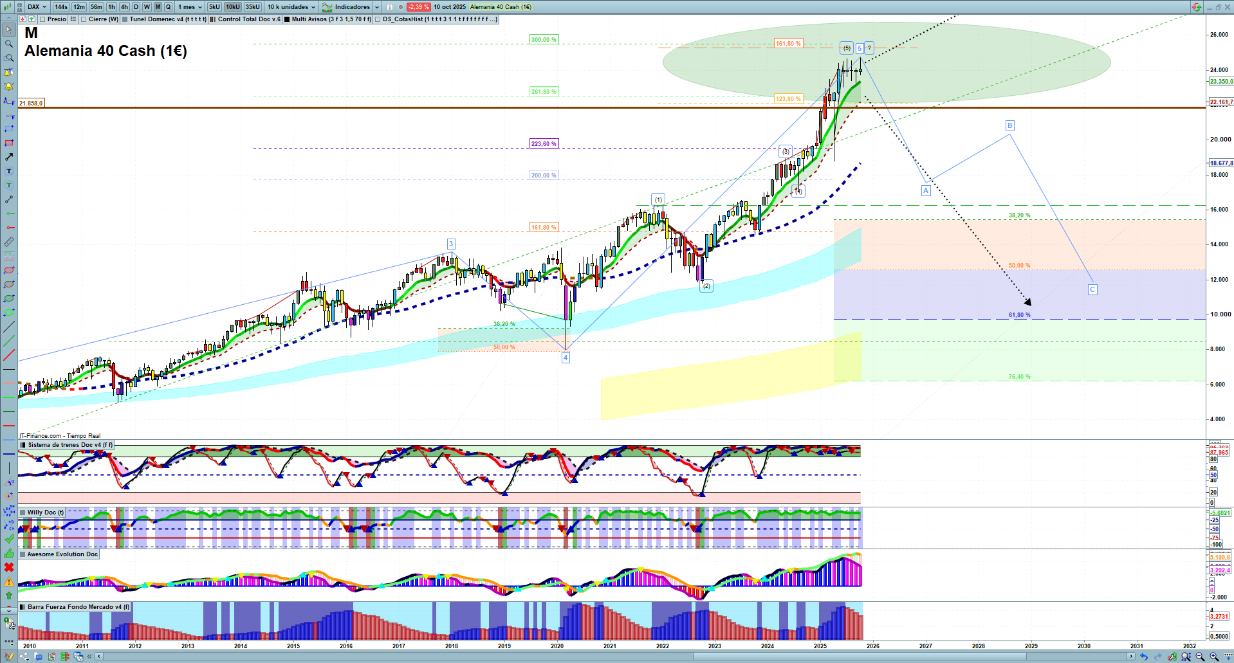
Task: Open the Indicadores button
Action: point(347,7)
